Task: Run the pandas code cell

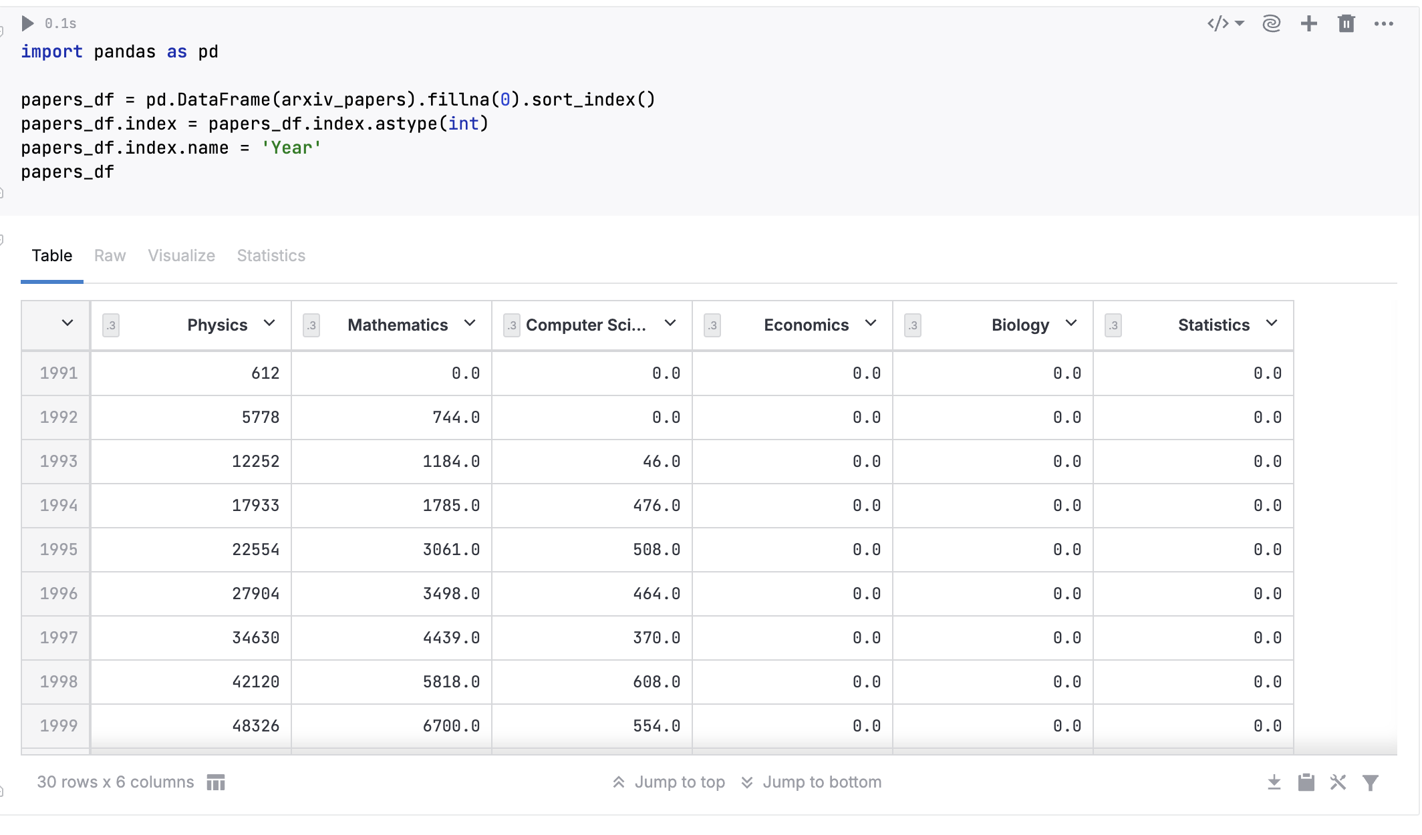Action: [x=27, y=23]
